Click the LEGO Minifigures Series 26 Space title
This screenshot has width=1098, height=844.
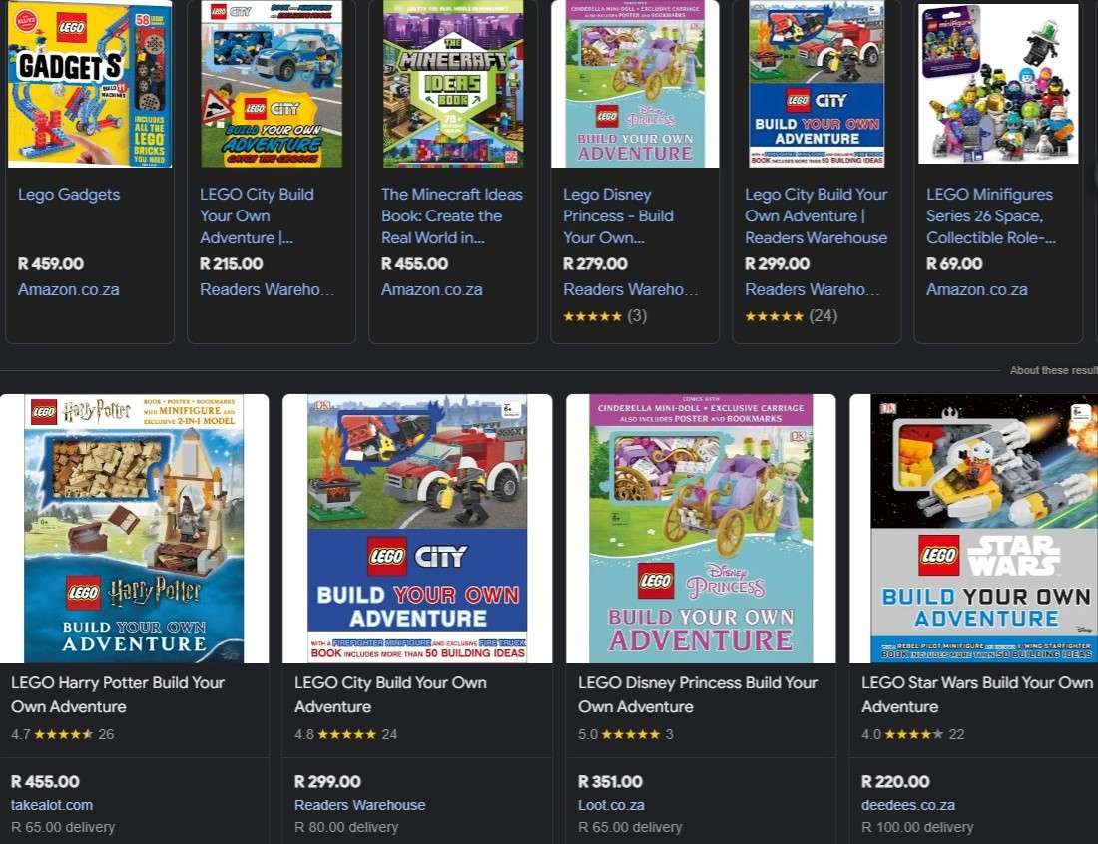[x=990, y=215]
